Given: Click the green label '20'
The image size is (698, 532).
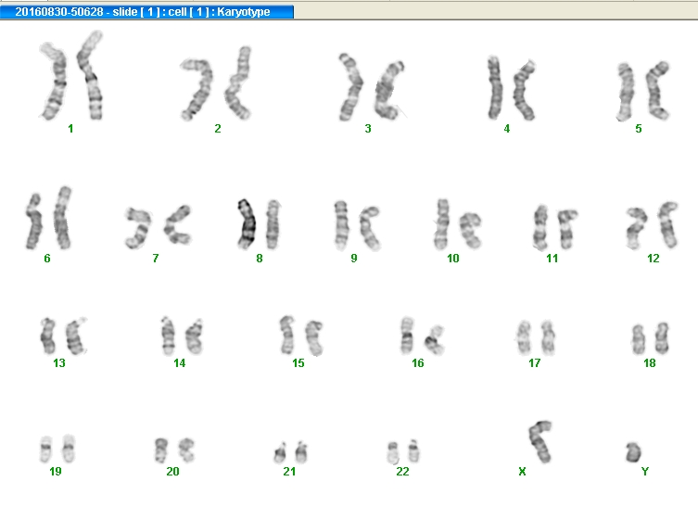Looking at the screenshot, I should tap(172, 471).
